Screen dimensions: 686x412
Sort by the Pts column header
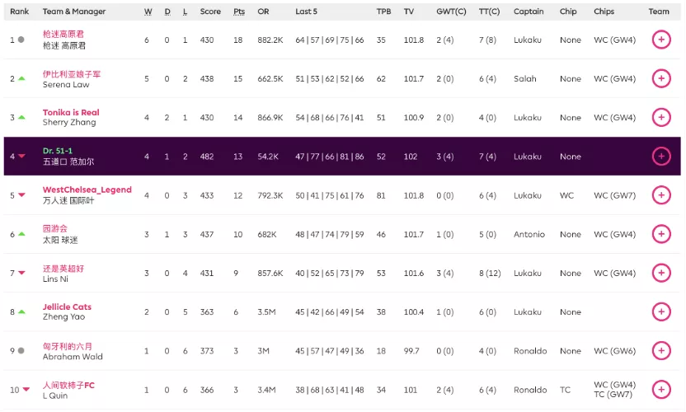[239, 12]
